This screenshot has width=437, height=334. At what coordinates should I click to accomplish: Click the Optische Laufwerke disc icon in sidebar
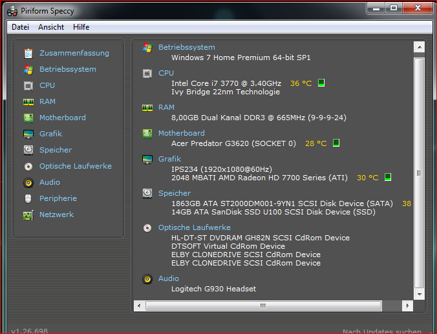[28, 167]
